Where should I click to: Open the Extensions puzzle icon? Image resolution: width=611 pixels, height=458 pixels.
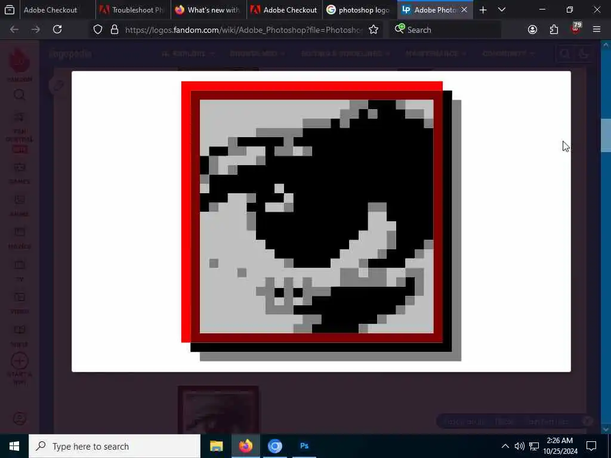[x=554, y=30]
